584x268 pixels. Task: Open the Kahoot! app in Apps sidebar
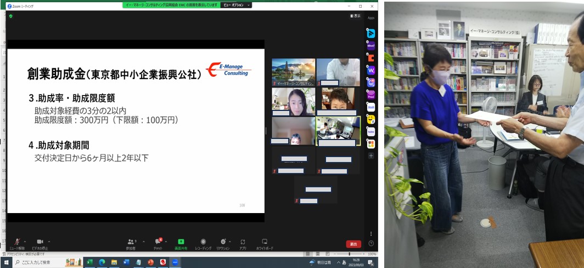click(x=371, y=46)
